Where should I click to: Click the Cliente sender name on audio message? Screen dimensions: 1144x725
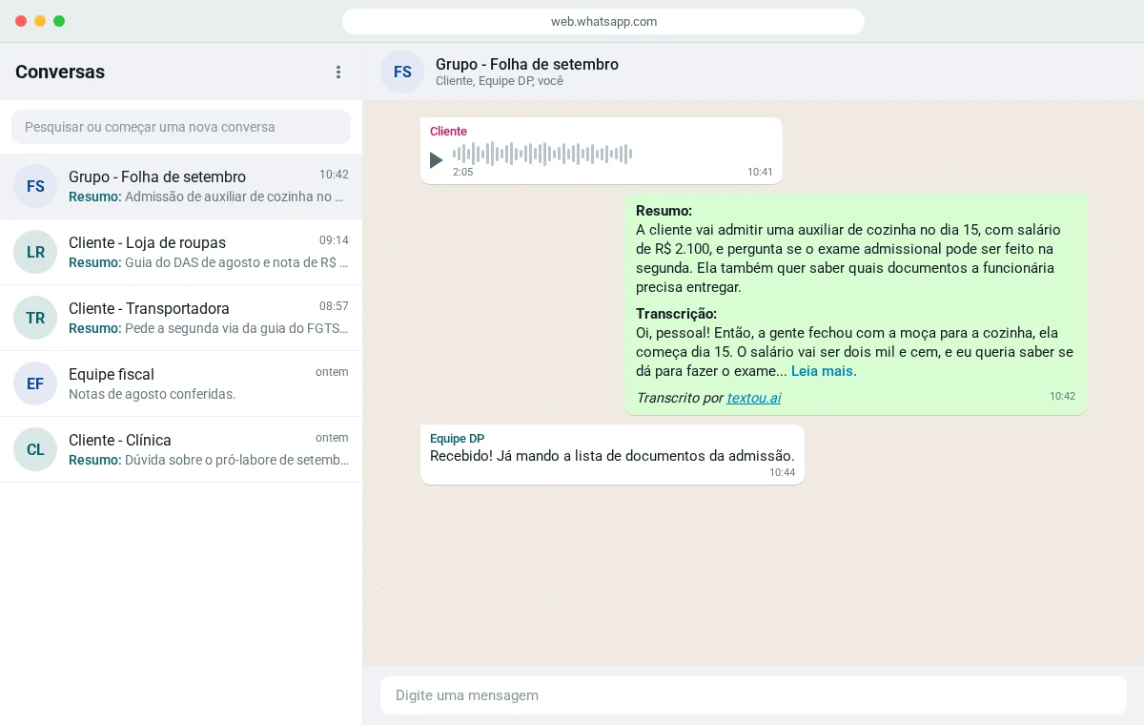pos(448,132)
